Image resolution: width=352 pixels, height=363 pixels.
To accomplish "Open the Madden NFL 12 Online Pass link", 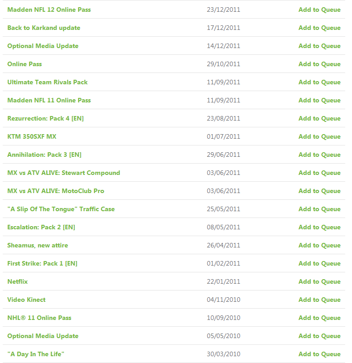I will 49,10.
